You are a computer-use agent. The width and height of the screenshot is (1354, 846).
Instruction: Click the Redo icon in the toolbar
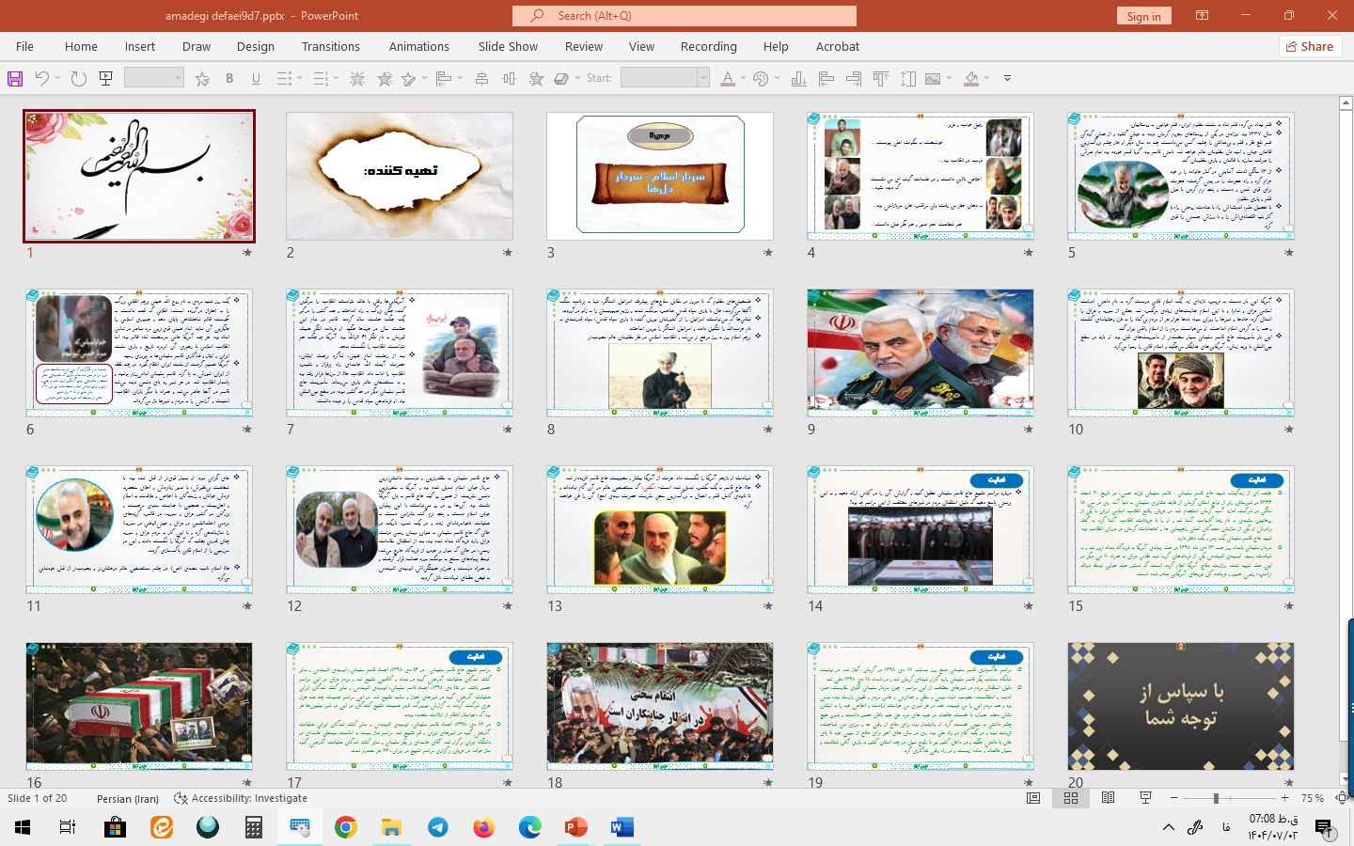pos(79,79)
